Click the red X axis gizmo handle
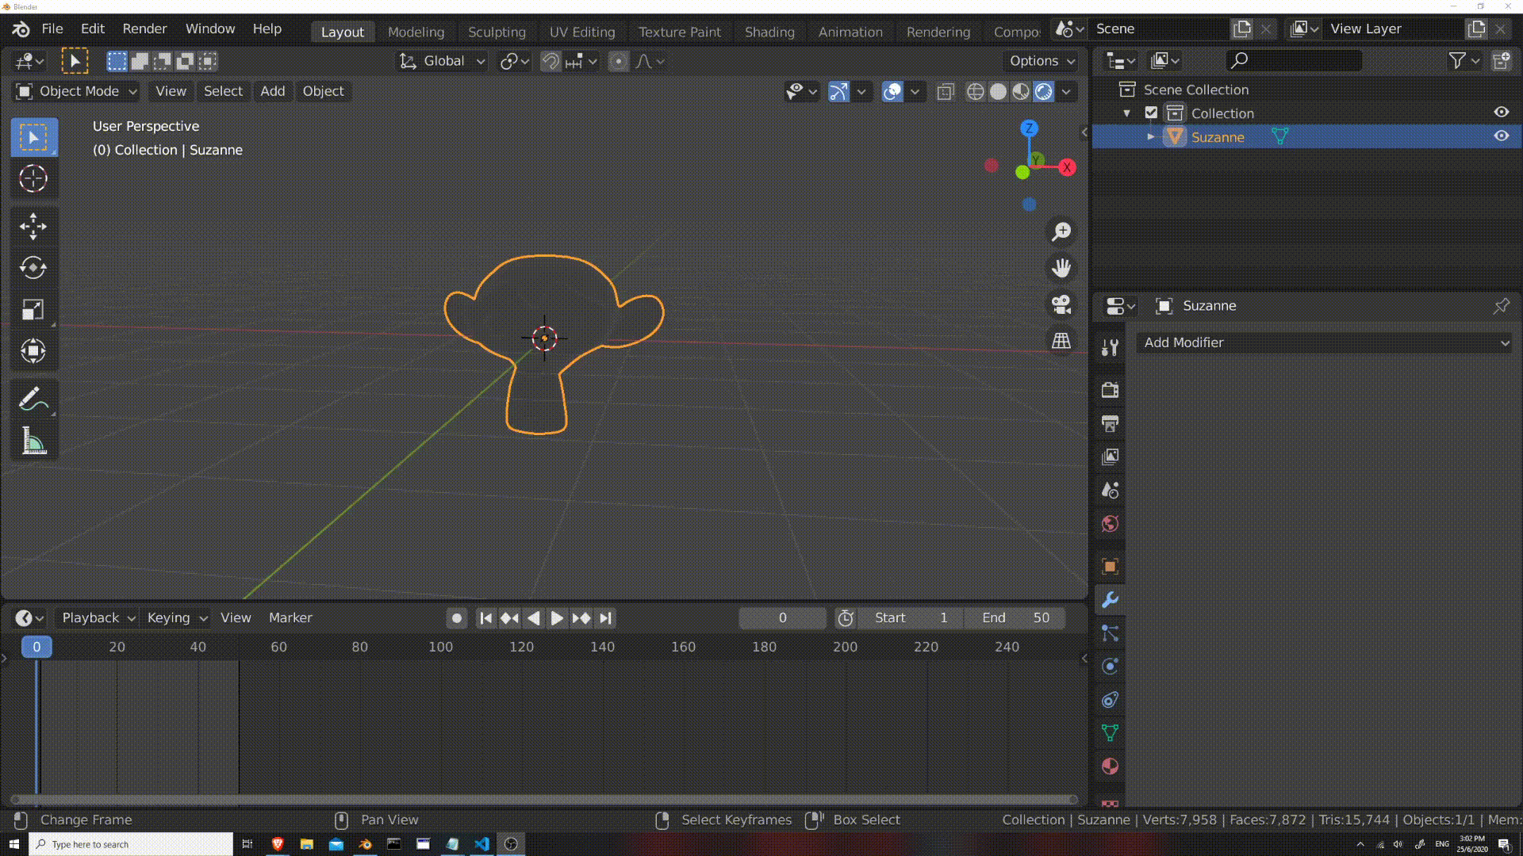This screenshot has width=1523, height=856. [x=1068, y=167]
